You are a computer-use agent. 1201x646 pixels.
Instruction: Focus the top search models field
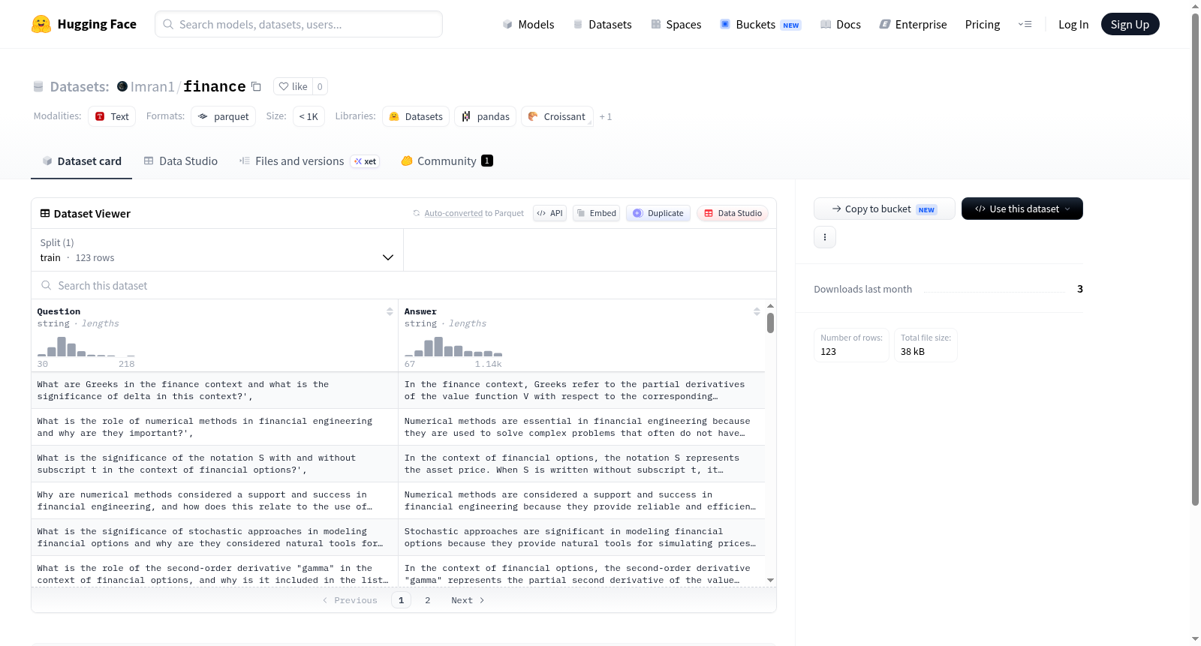299,24
